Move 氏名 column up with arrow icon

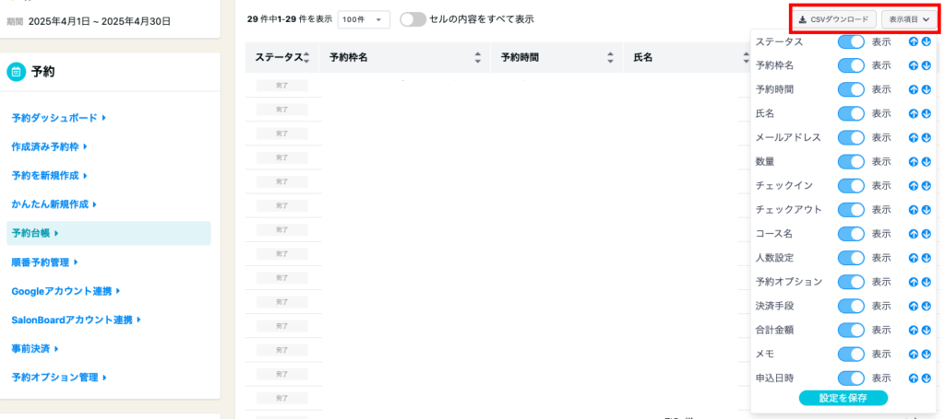[x=913, y=113]
